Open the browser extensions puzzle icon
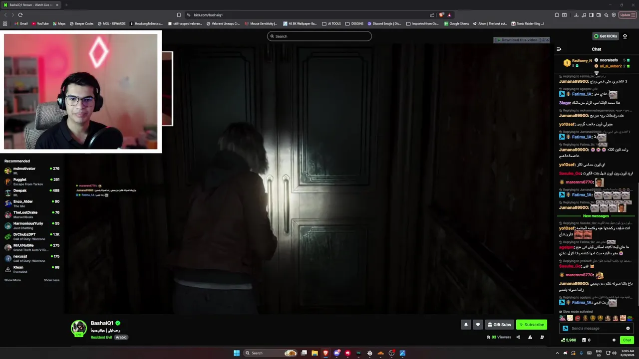639x359 pixels. [557, 15]
